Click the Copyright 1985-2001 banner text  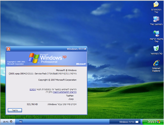16,63
